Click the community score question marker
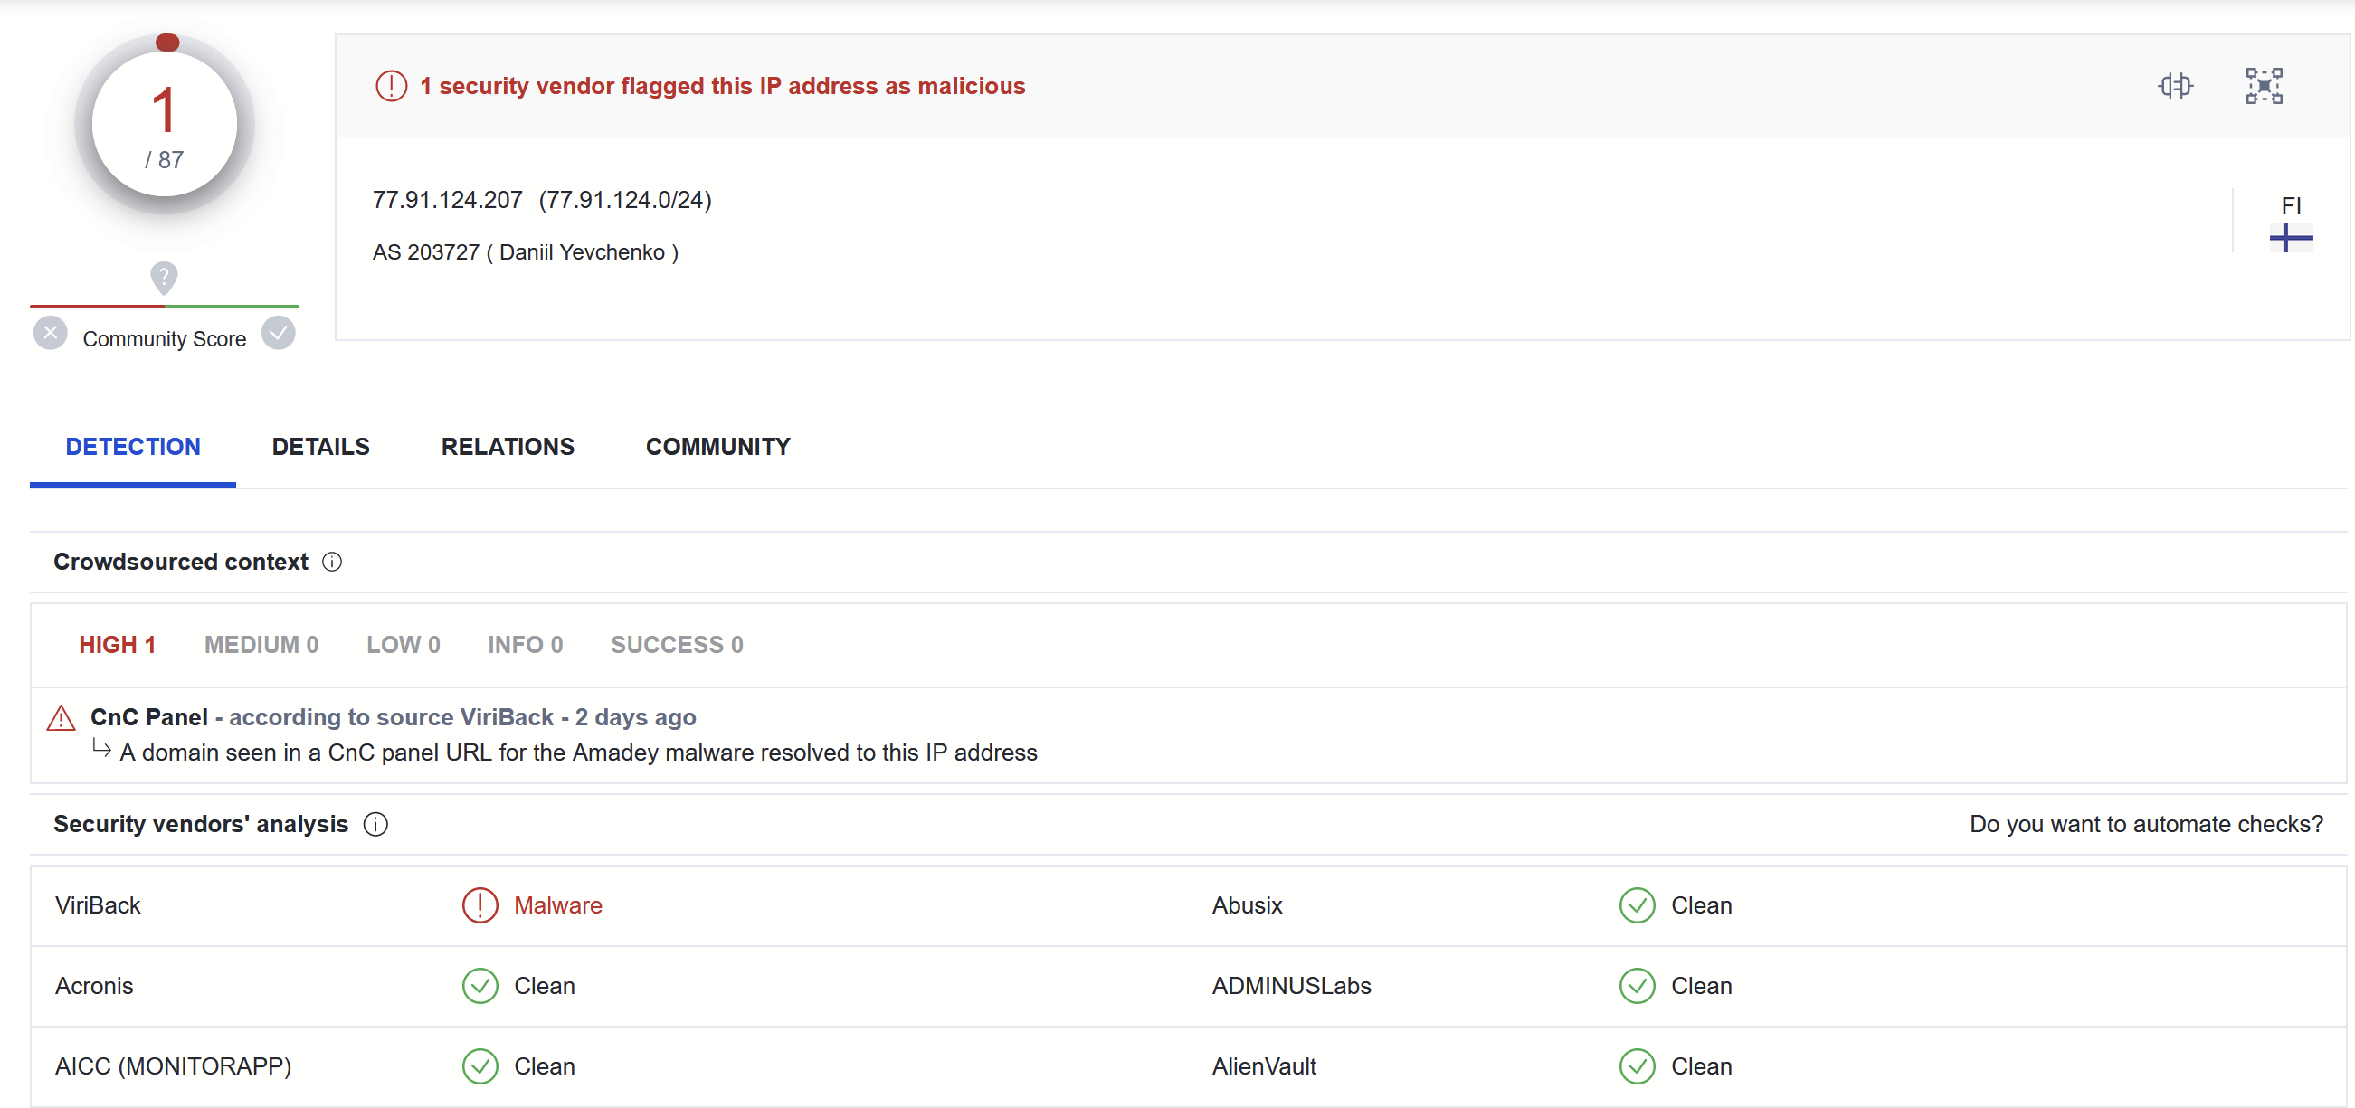The height and width of the screenshot is (1108, 2355). 164,277
